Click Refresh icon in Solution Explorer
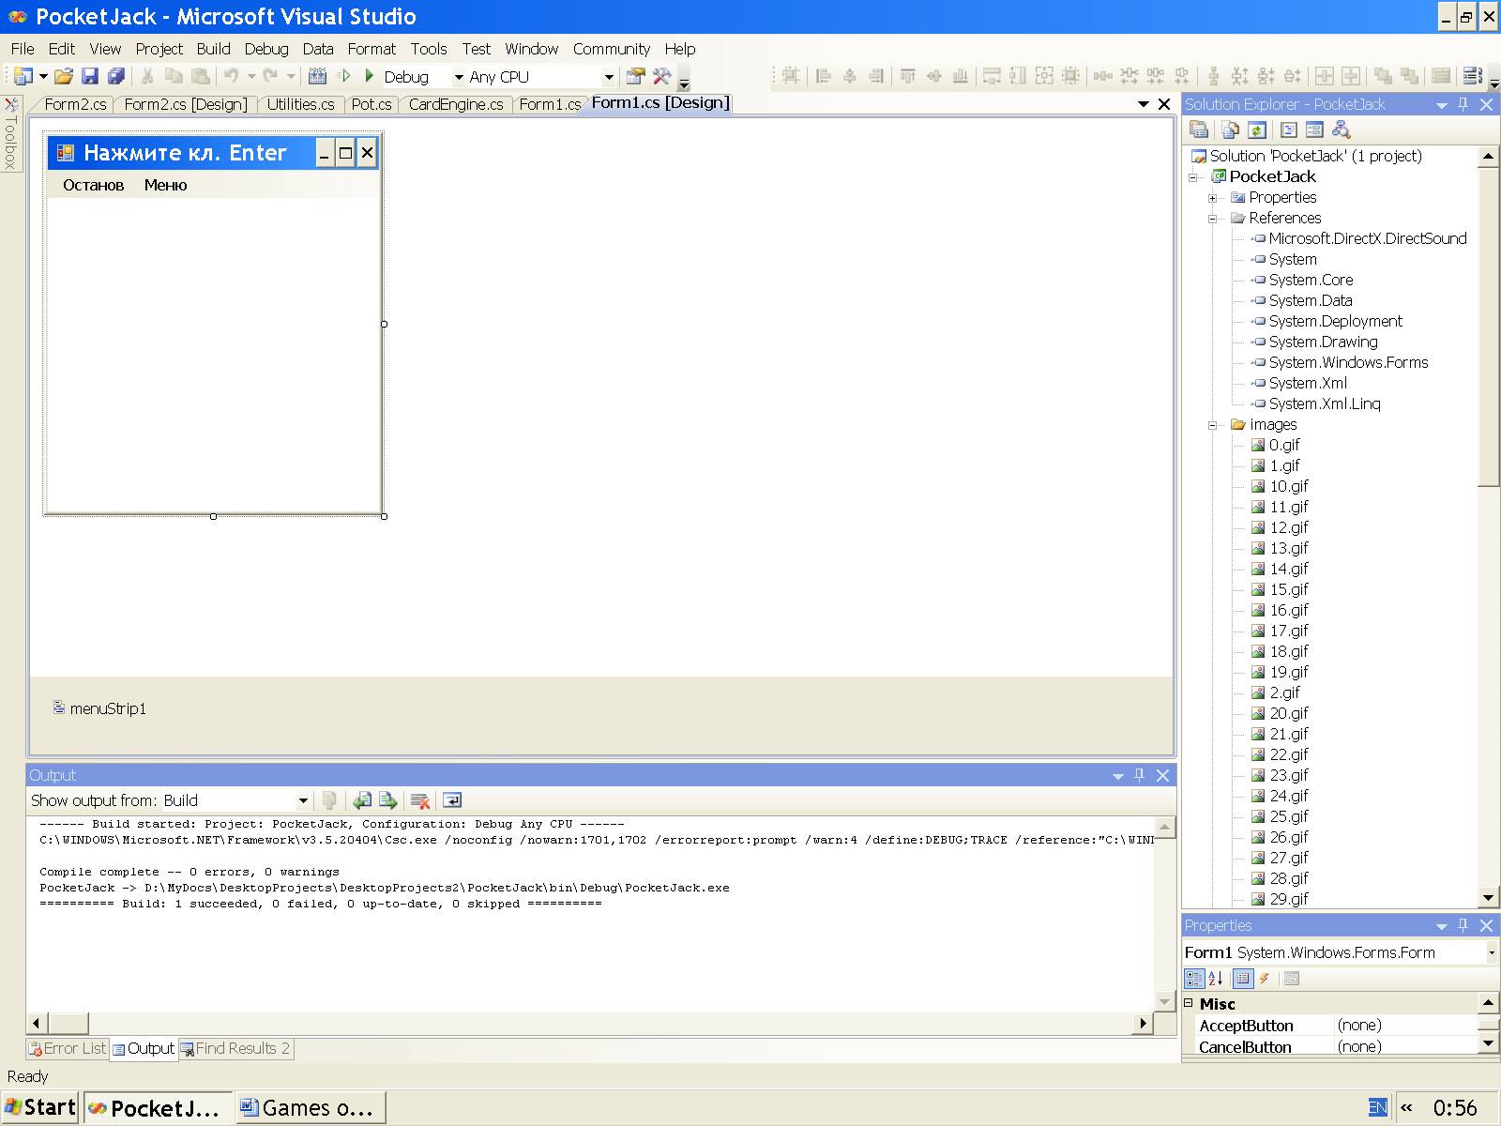 click(1257, 130)
